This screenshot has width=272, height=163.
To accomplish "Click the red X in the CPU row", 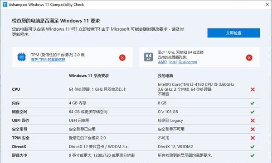I will tap(253, 89).
